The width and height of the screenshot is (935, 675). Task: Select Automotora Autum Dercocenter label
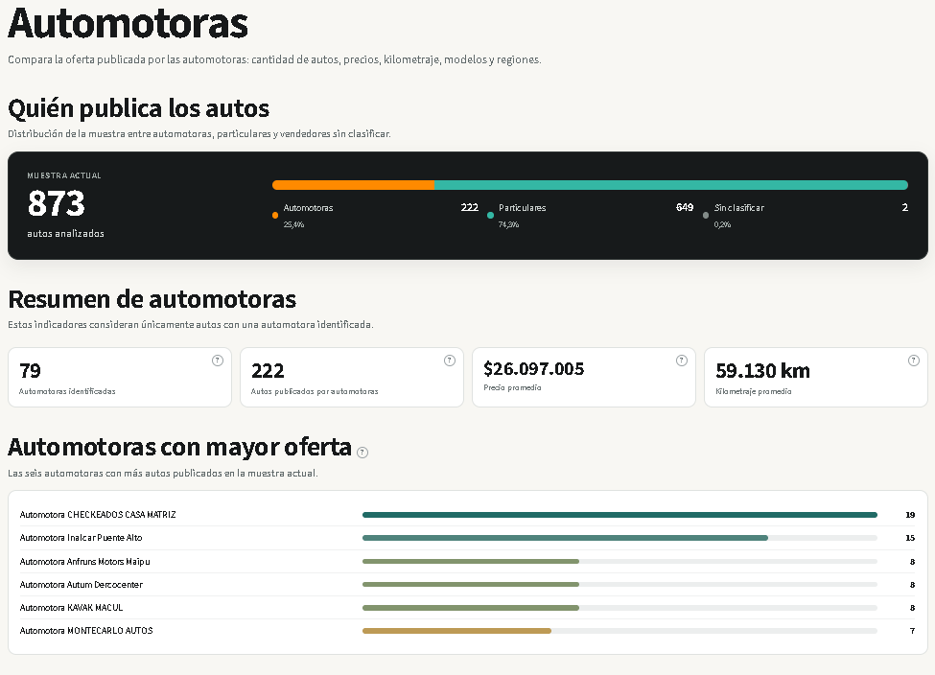tap(82, 584)
